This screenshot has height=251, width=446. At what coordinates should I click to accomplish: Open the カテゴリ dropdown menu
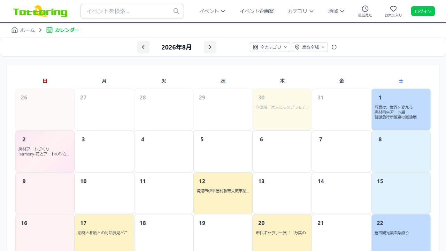301,11
